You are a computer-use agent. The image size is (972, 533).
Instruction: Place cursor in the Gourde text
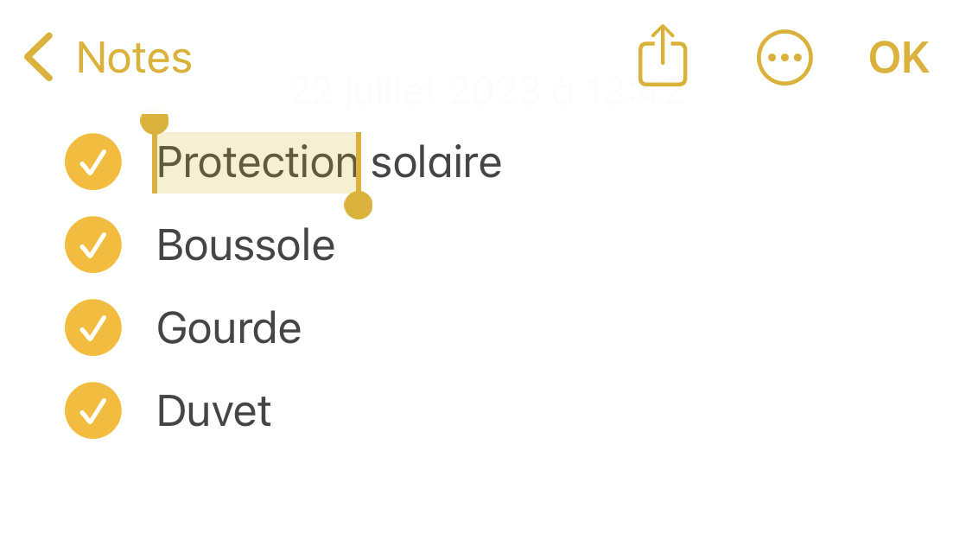[x=229, y=328]
